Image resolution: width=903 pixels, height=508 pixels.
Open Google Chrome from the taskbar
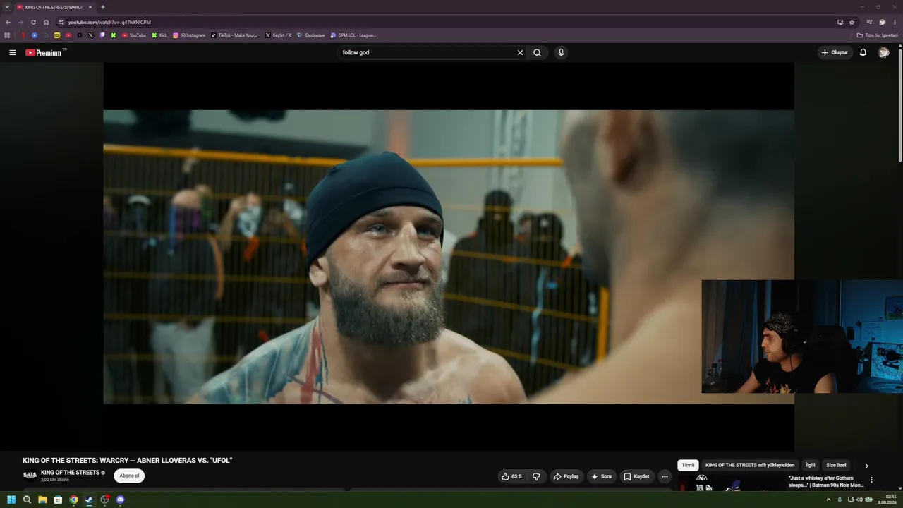pyautogui.click(x=73, y=500)
